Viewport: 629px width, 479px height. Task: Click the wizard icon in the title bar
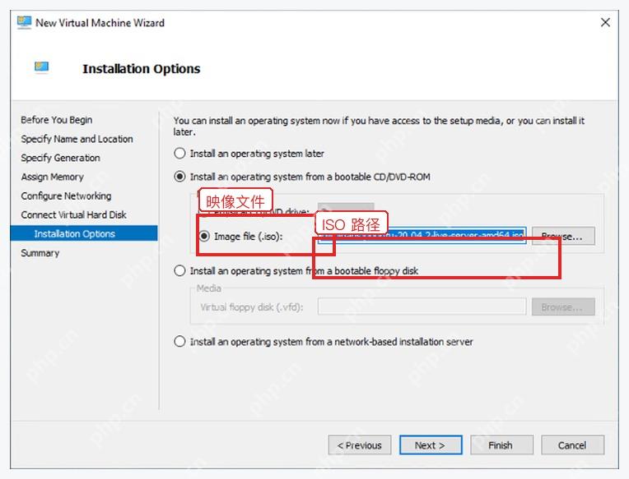[x=24, y=22]
